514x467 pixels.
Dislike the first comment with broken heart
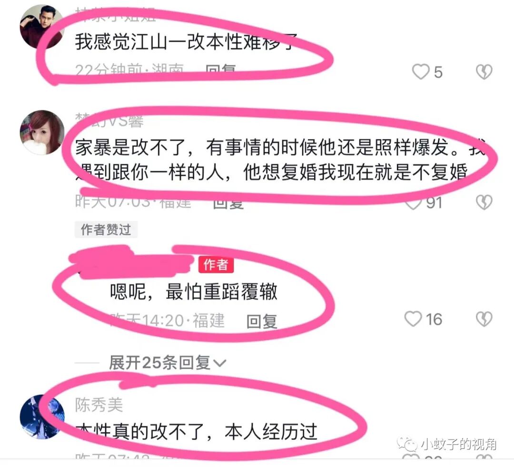(x=484, y=71)
